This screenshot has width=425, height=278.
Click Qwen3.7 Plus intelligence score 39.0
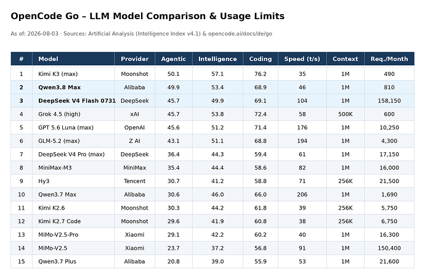pos(217,261)
